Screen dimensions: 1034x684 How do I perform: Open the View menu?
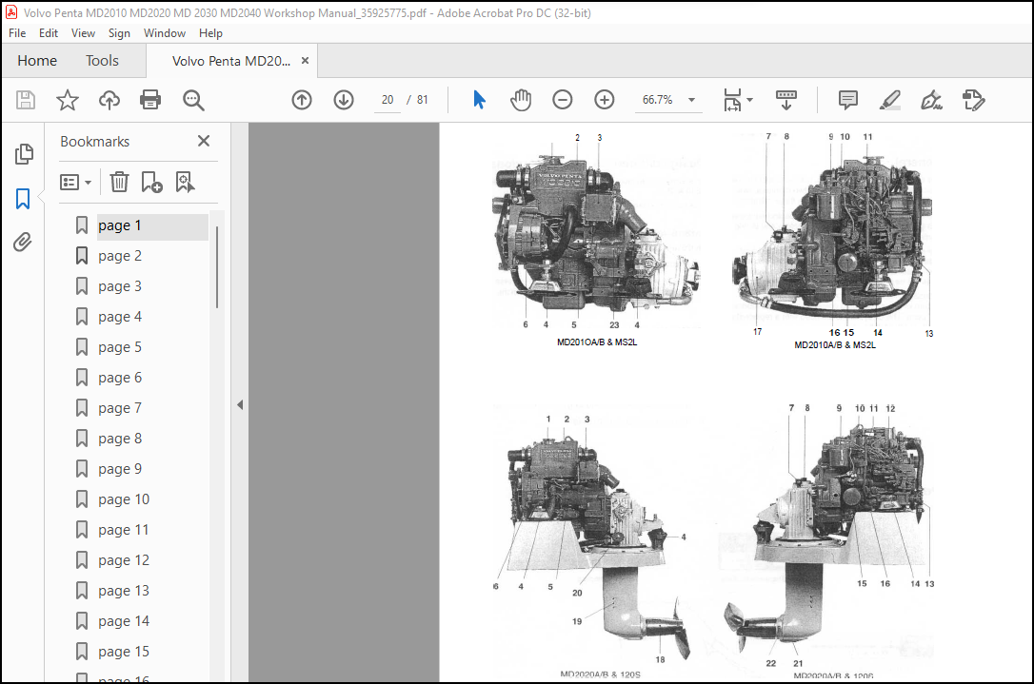tap(83, 33)
